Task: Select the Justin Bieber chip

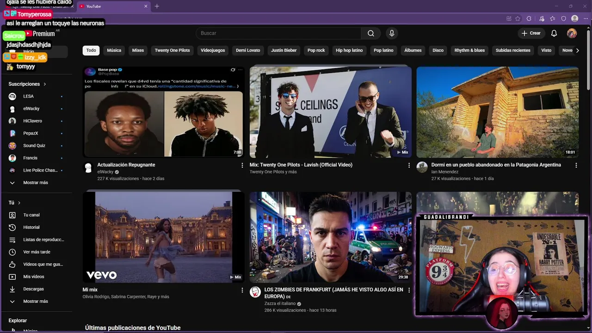Action: point(284,50)
